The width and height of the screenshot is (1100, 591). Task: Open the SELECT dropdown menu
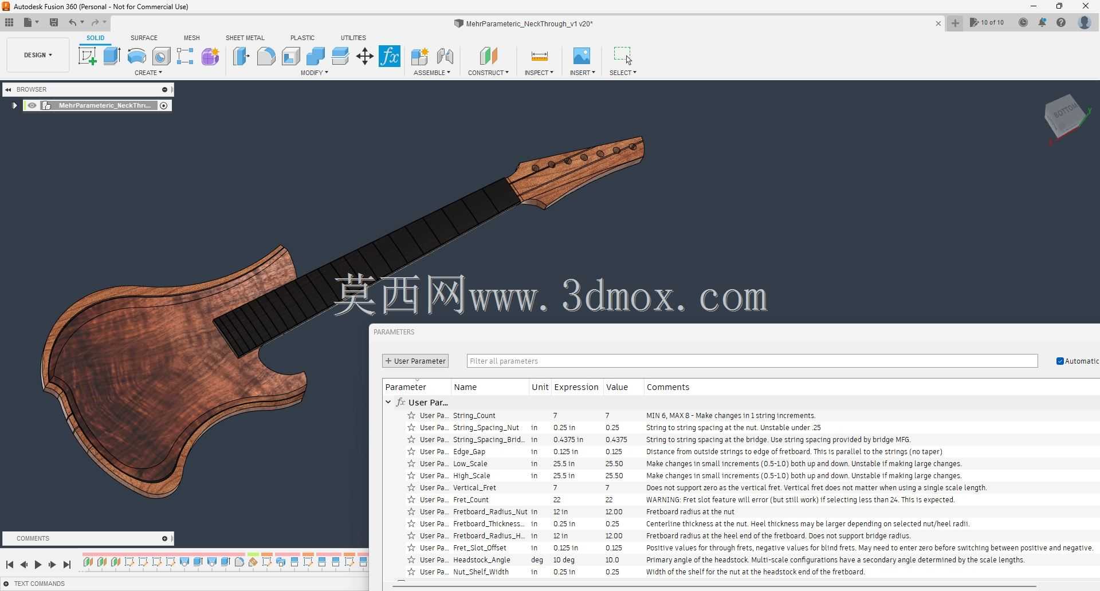(623, 73)
